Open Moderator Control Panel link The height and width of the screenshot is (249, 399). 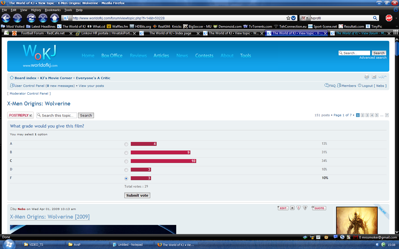pos(29,94)
